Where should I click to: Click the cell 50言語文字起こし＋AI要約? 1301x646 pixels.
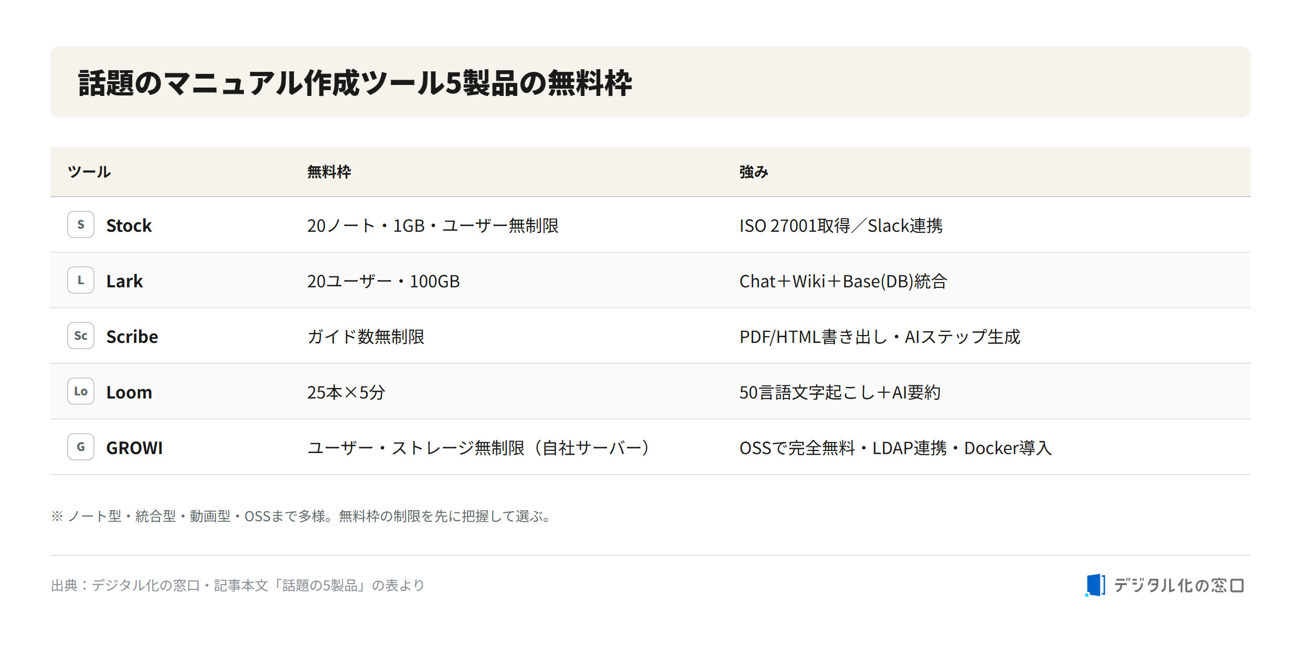tap(840, 392)
